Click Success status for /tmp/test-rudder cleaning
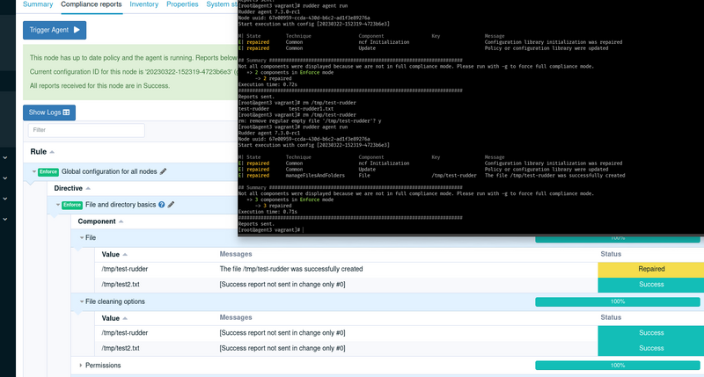This screenshot has width=704, height=377. point(651,332)
